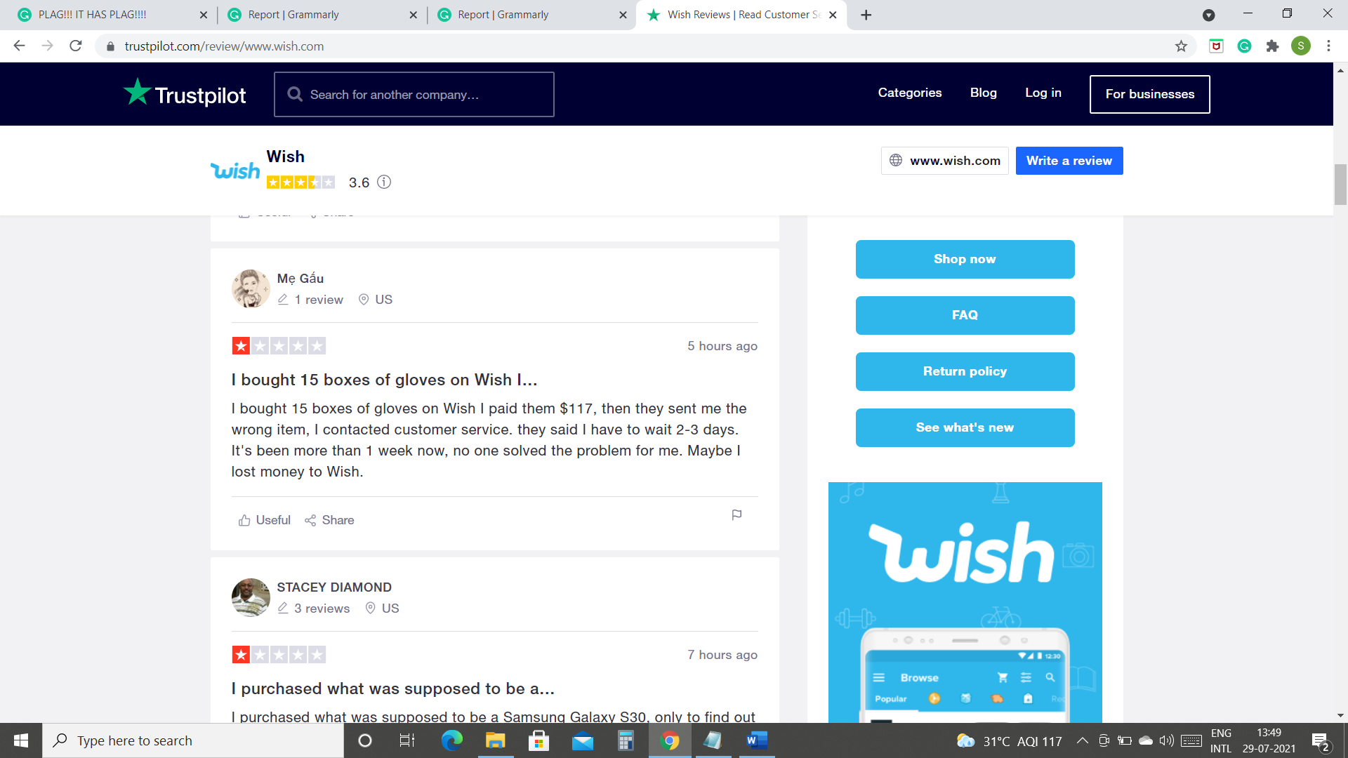Open Microsoft Edge from taskbar
This screenshot has width=1348, height=758.
451,740
